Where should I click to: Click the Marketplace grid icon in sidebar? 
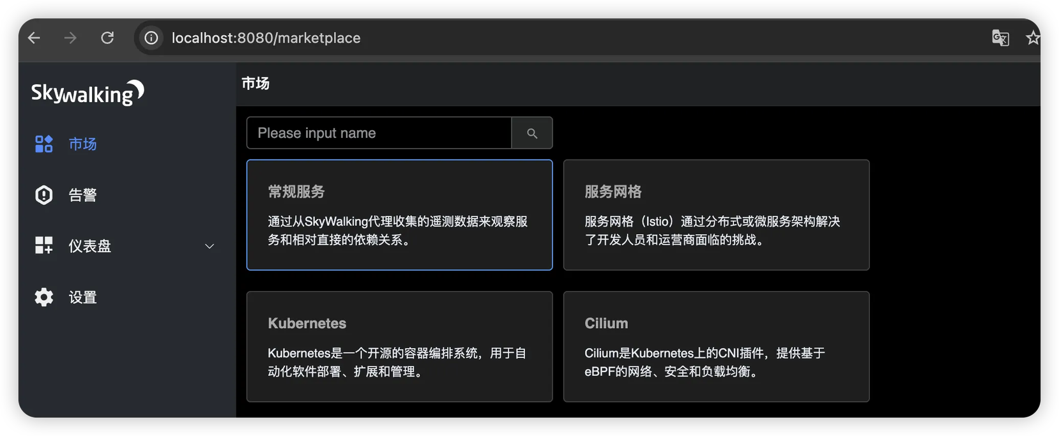coord(43,144)
